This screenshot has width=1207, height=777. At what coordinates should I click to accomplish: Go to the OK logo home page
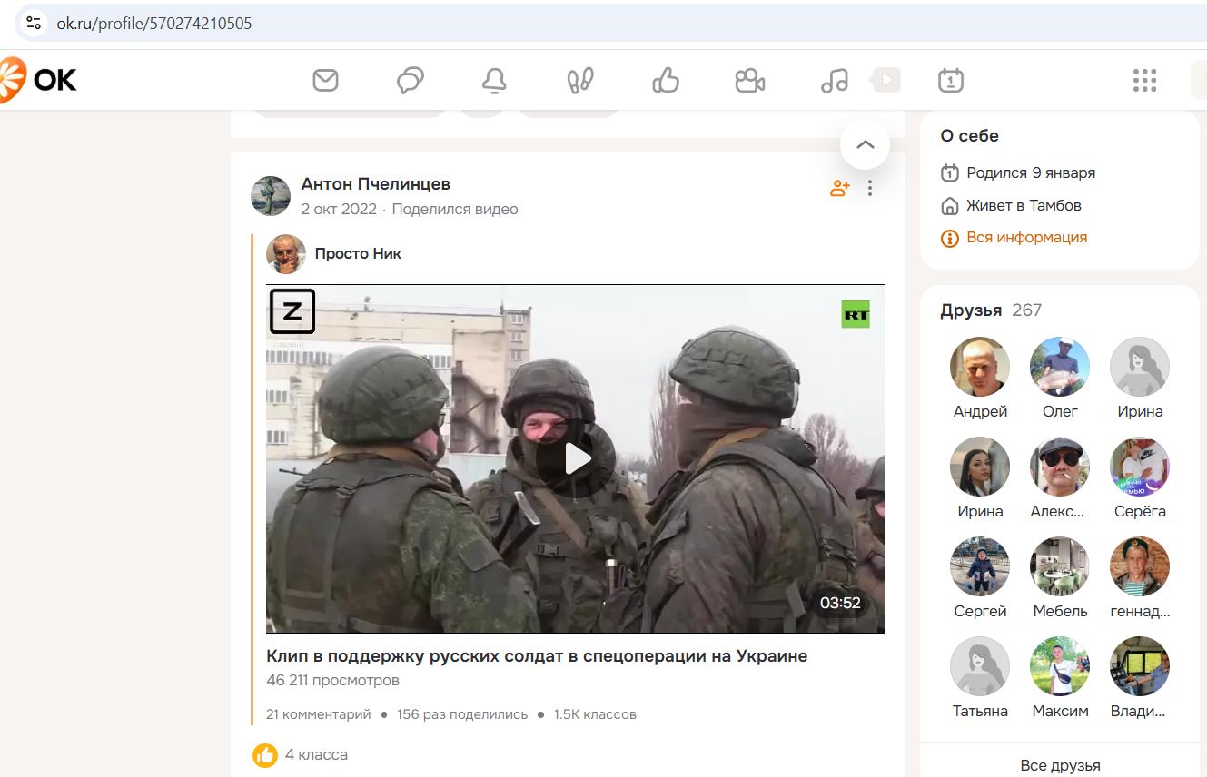[38, 81]
